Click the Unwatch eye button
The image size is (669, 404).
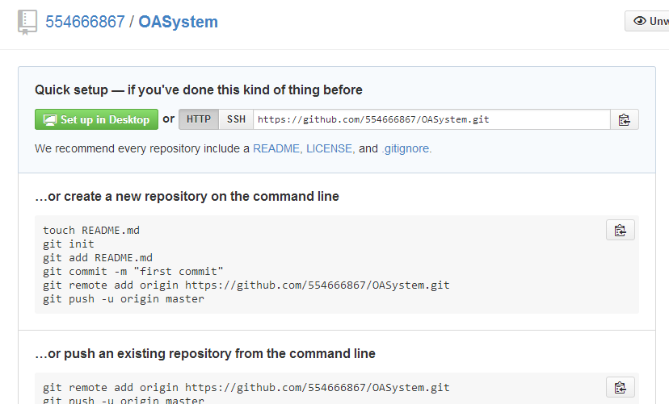click(x=648, y=22)
